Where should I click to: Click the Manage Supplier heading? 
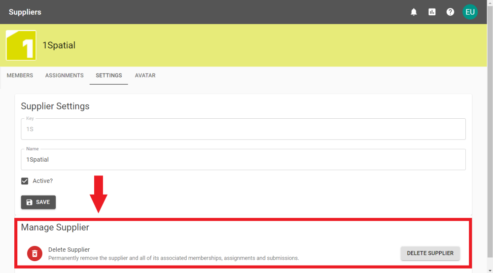tap(55, 227)
